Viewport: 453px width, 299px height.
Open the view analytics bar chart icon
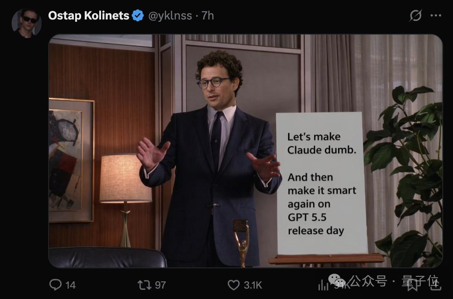323,285
